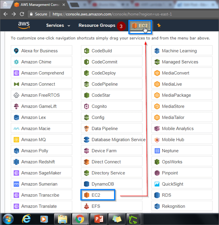Click the Rekognition icon
The image size is (219, 225).
[157, 206]
